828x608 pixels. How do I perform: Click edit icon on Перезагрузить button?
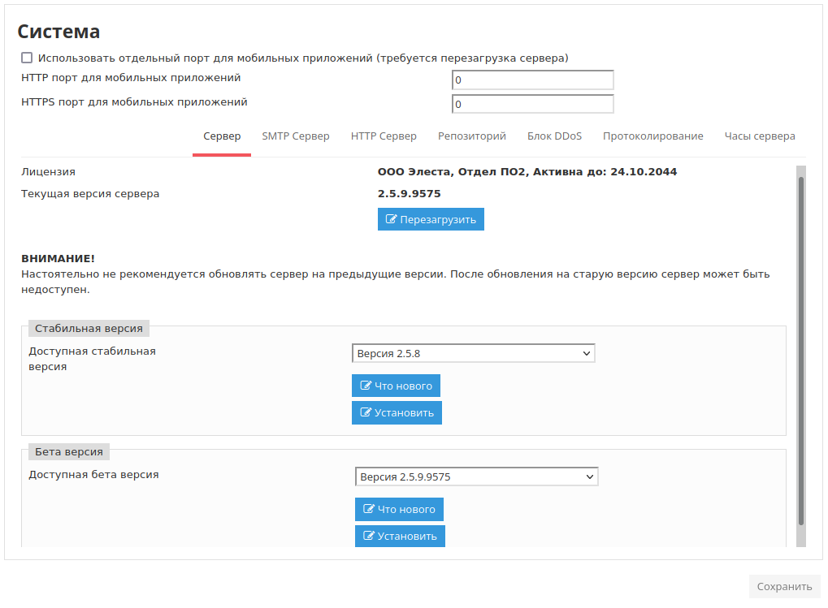[x=392, y=220]
